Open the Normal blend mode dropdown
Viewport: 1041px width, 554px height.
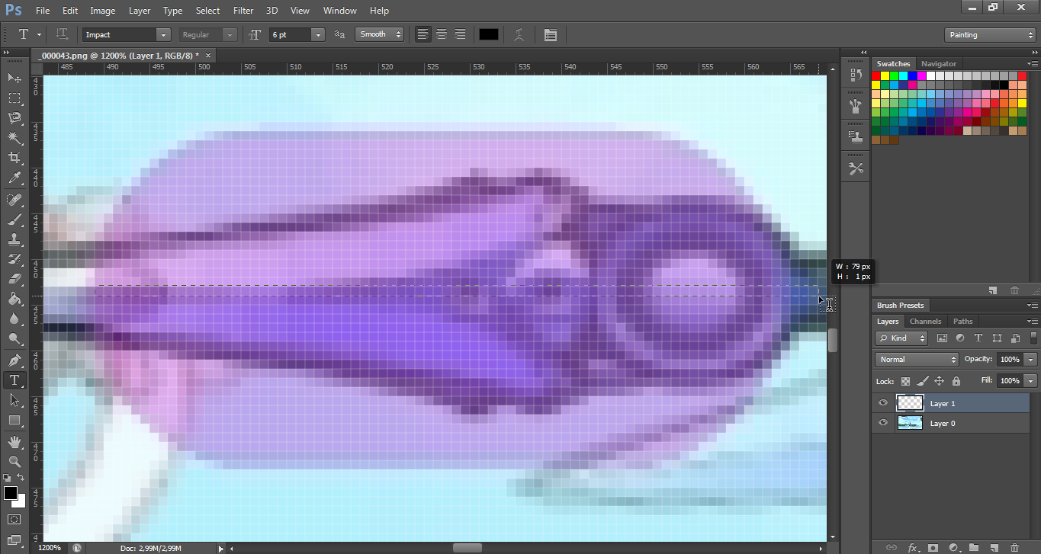916,359
